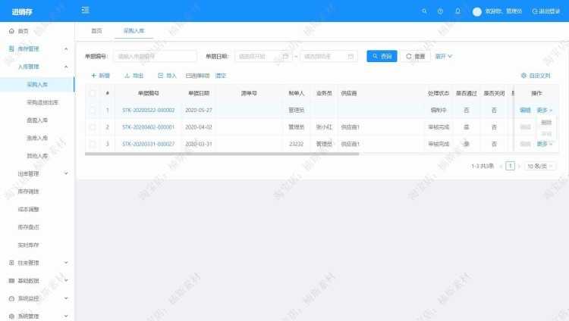Switch to the 采购入库 tab
Screen dimensions: 569x321
click(x=134, y=31)
